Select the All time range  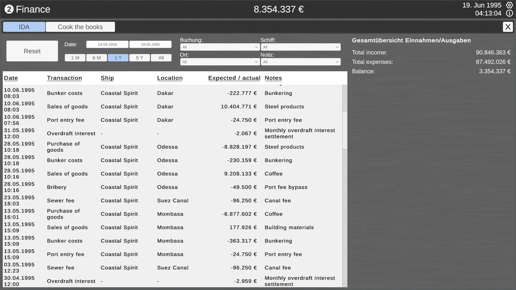pos(161,58)
